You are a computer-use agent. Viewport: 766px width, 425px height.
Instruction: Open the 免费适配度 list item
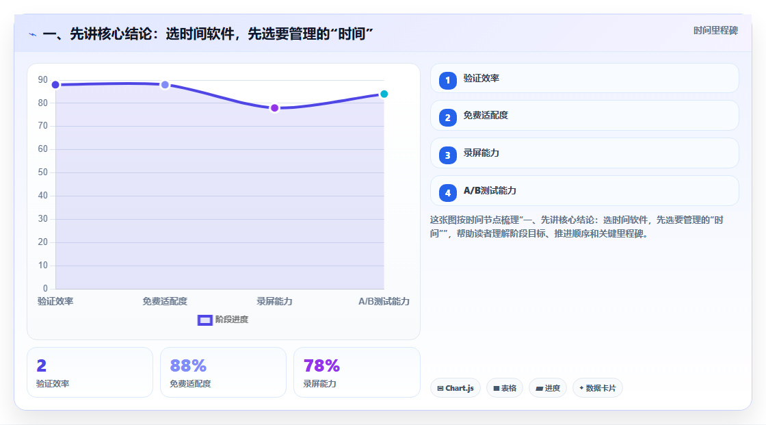pos(584,116)
